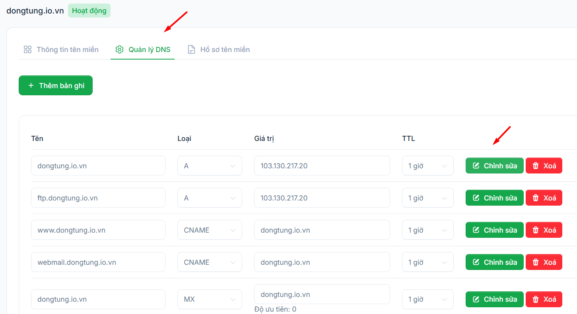Open TTL dropdown of dongtung.io.vn A record
The width and height of the screenshot is (577, 314).
point(428,166)
